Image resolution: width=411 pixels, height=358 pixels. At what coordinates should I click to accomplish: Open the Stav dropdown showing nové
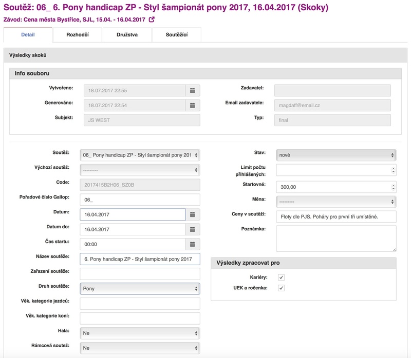point(336,155)
